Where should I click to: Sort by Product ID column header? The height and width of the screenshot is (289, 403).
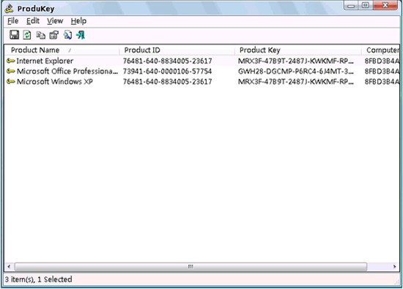pyautogui.click(x=177, y=50)
